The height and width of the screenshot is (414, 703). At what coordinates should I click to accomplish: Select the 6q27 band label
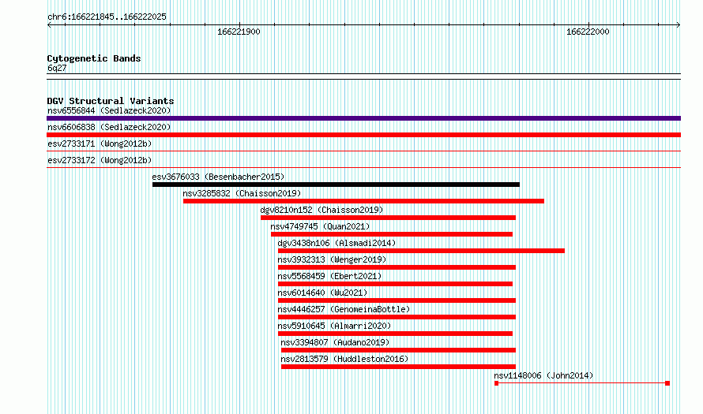pyautogui.click(x=57, y=68)
